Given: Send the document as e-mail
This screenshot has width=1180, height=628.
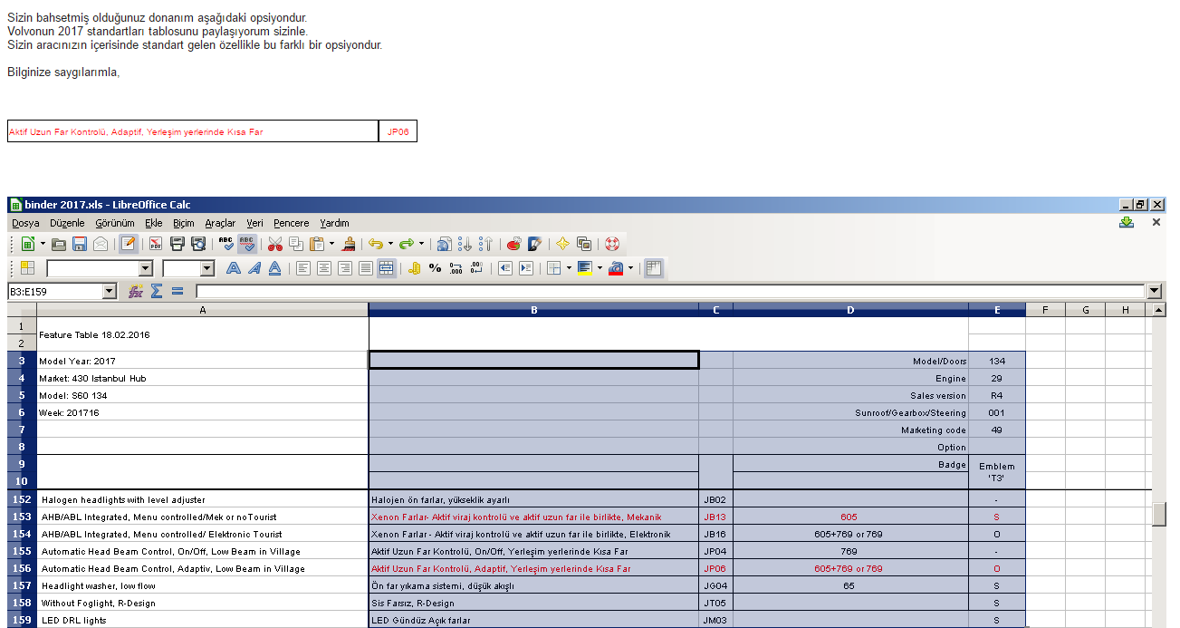Looking at the screenshot, I should pos(101,244).
